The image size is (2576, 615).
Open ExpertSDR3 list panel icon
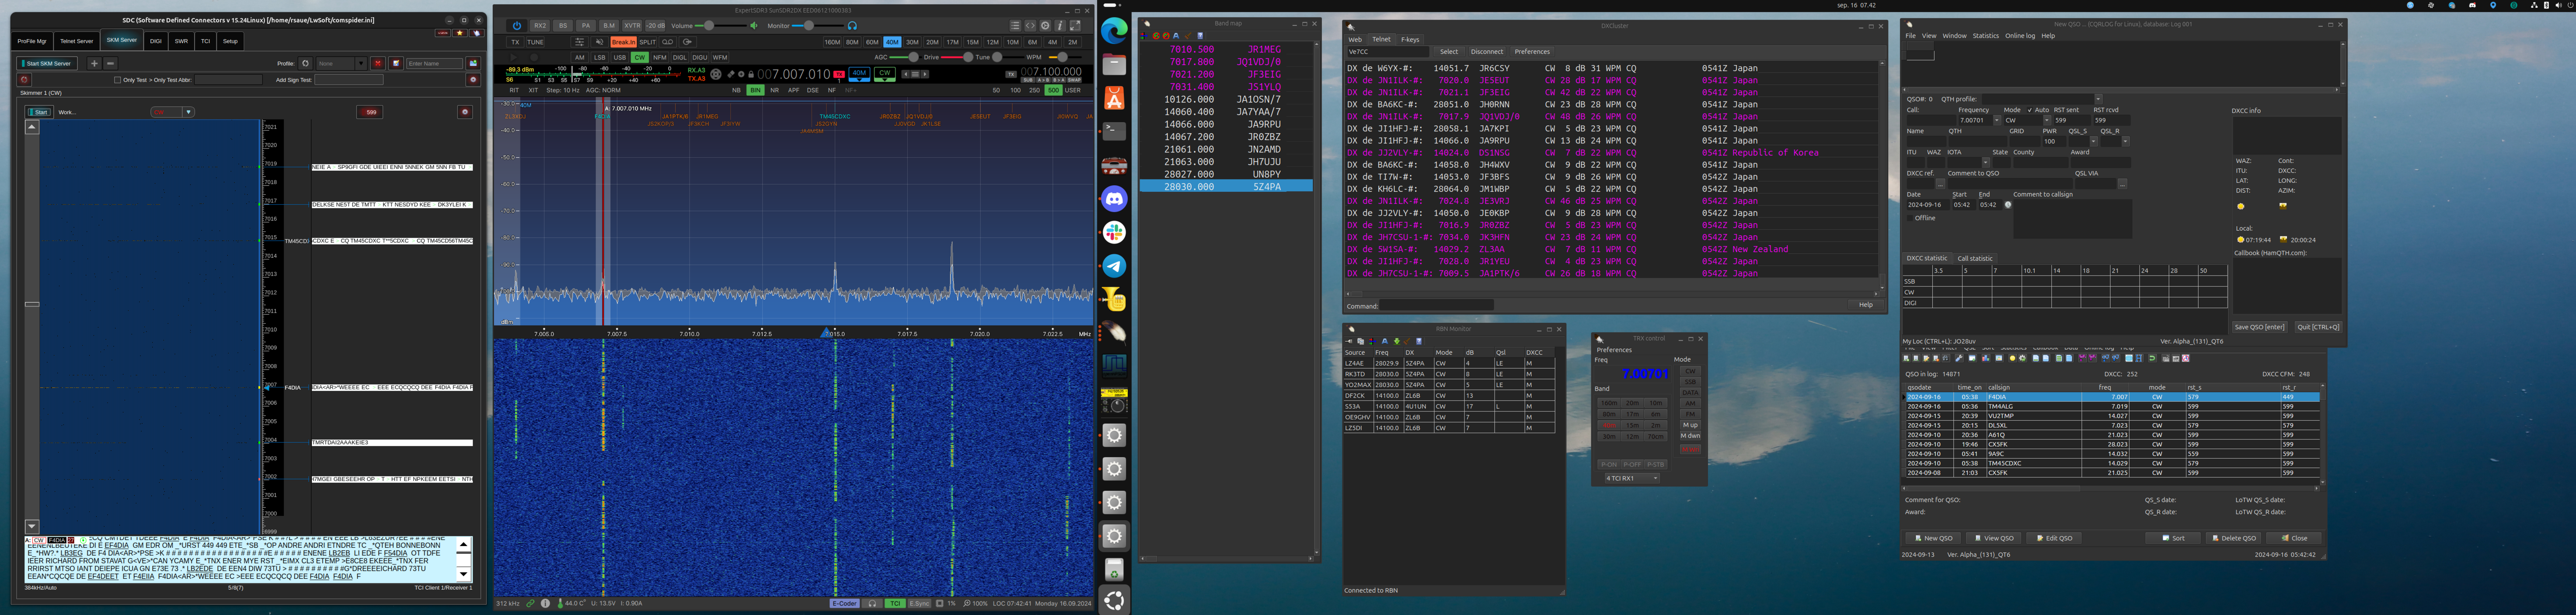1015,26
